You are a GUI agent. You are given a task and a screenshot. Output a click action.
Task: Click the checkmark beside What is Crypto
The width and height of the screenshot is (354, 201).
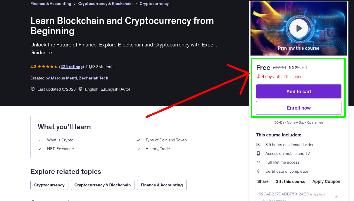(40, 140)
